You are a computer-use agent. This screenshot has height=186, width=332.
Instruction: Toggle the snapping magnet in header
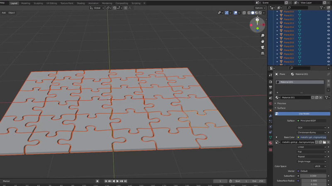[115, 8]
